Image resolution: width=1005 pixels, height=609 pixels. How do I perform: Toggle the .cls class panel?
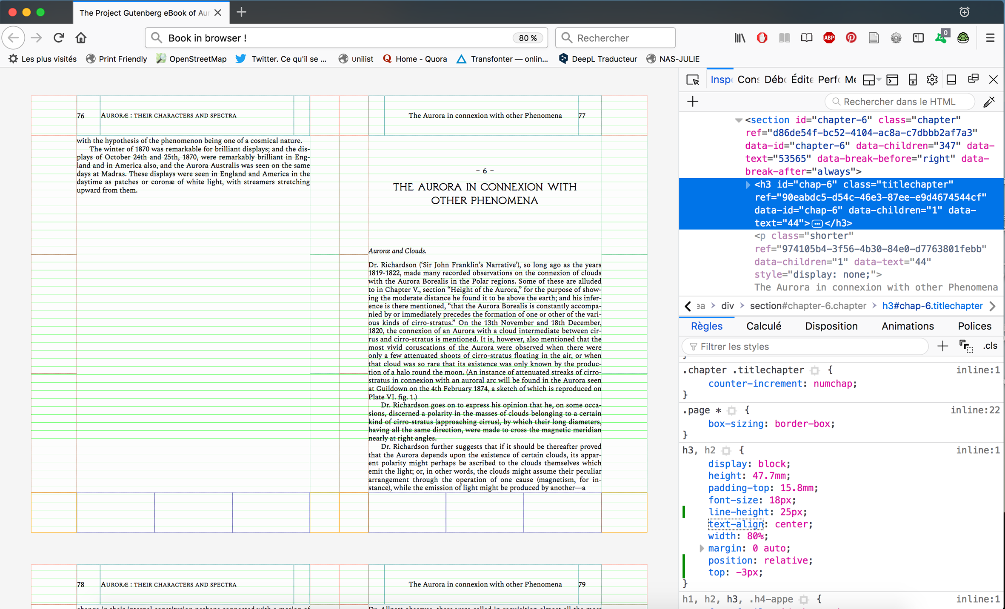pos(990,346)
